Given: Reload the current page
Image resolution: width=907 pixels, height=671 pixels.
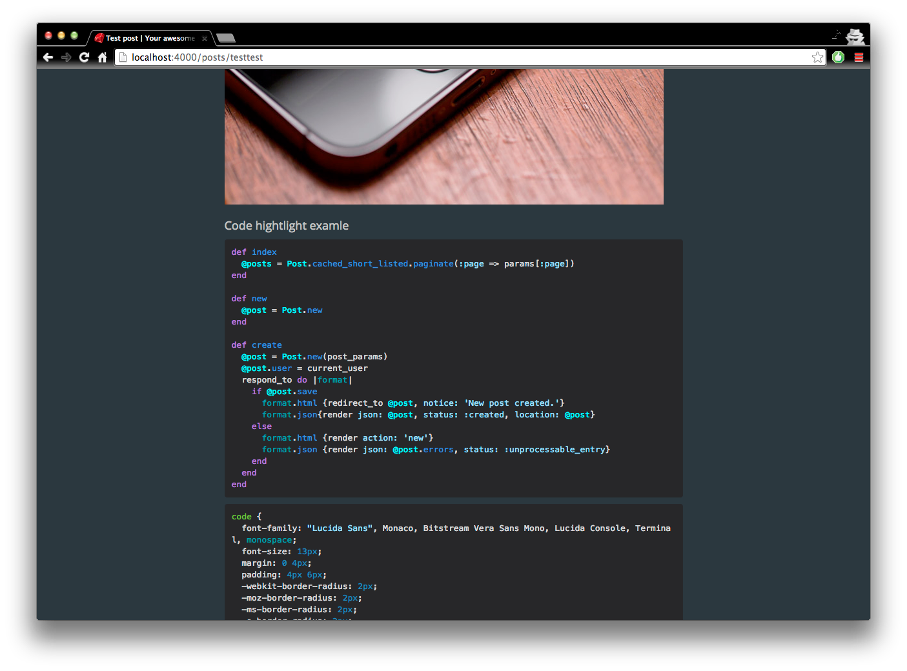Looking at the screenshot, I should [84, 57].
